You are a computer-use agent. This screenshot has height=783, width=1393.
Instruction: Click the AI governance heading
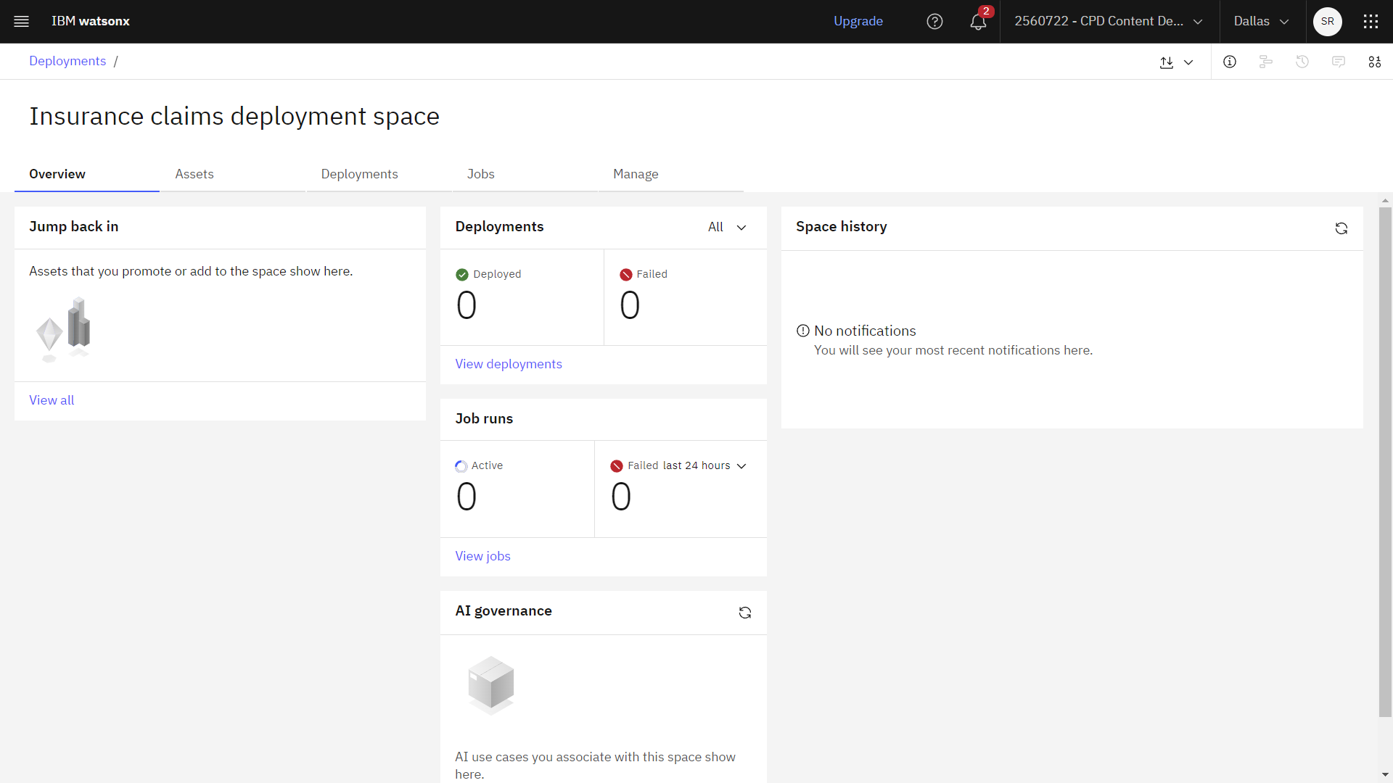[504, 611]
